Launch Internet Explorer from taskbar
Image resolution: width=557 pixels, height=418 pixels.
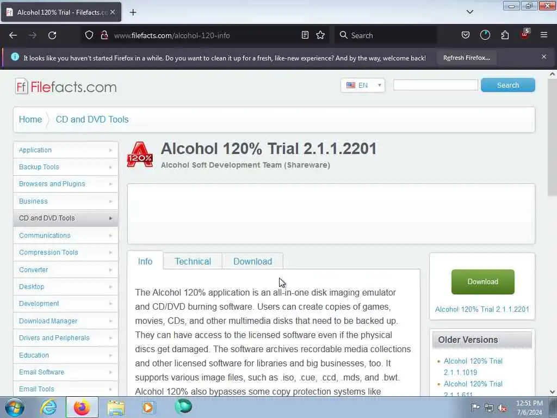[48, 407]
